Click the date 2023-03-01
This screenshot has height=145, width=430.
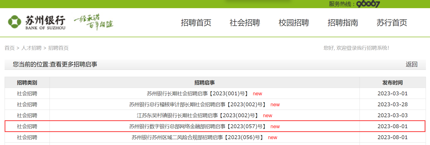pyautogui.click(x=392, y=94)
